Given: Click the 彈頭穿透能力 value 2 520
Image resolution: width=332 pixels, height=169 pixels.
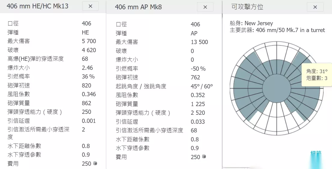Looking at the screenshot, I should coord(198,113).
